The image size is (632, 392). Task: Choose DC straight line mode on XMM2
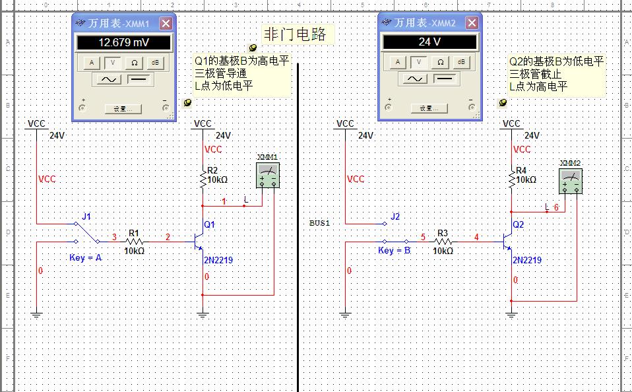click(445, 79)
